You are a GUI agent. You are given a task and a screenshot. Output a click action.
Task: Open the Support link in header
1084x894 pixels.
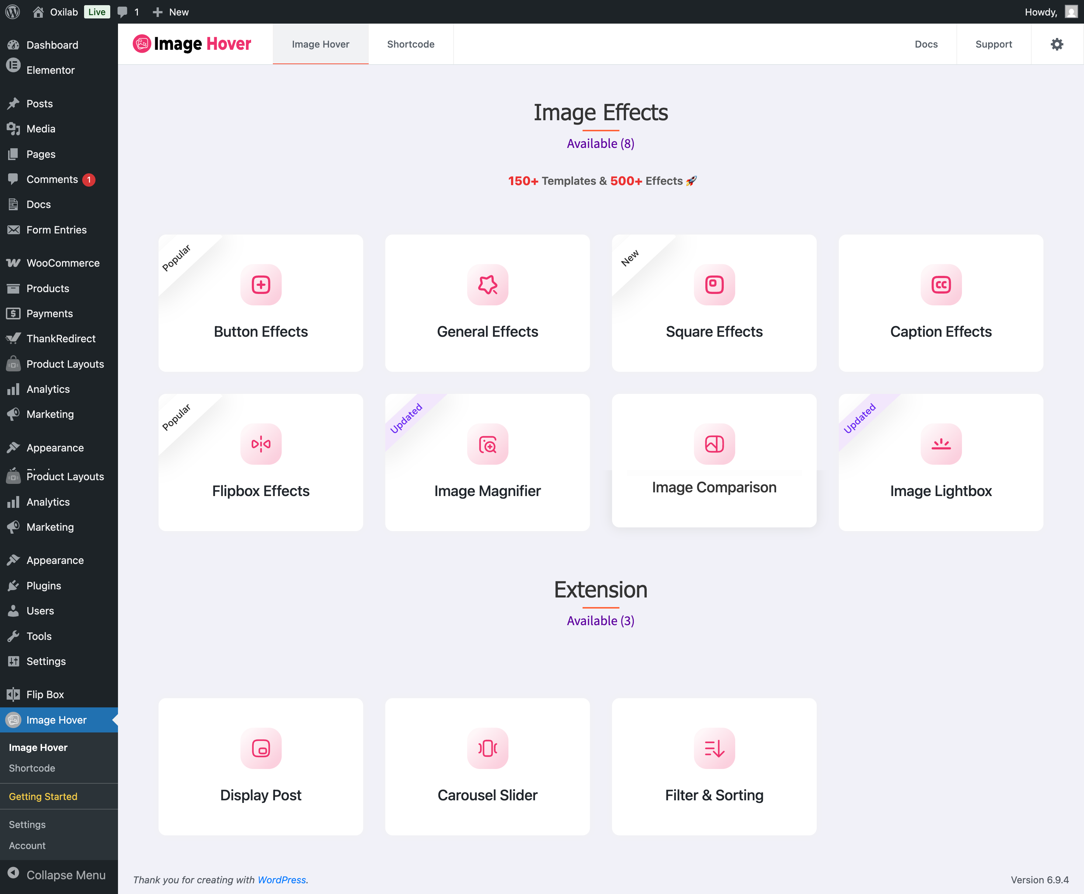click(993, 44)
